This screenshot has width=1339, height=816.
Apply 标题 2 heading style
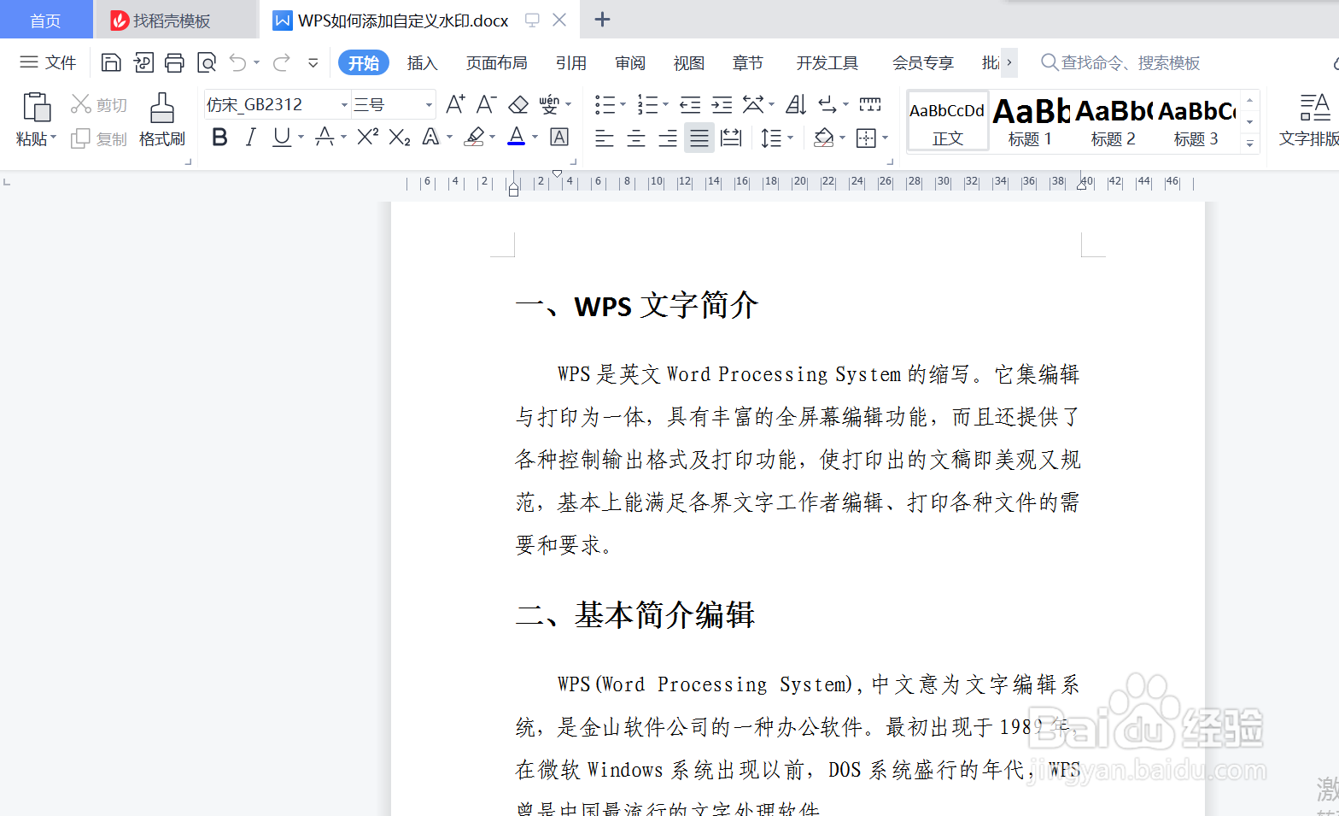point(1114,121)
